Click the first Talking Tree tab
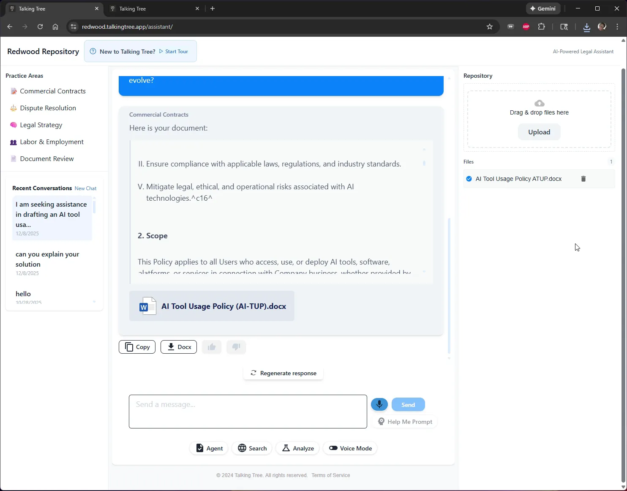This screenshot has height=491, width=627. tap(54, 8)
